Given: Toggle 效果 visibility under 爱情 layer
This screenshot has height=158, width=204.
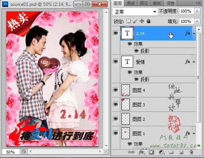Looking at the screenshot, I should [x=129, y=72].
